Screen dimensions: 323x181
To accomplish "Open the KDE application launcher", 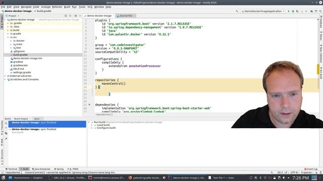I will coord(4,177).
